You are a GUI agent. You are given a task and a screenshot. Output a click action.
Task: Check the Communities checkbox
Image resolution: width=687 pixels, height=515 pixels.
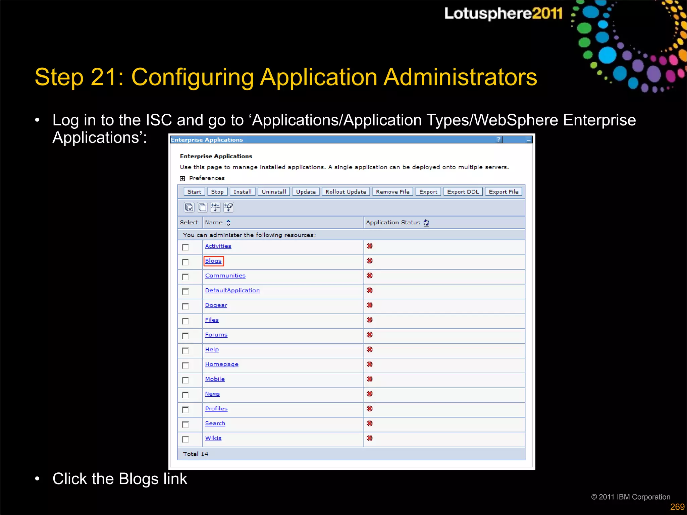tap(186, 277)
